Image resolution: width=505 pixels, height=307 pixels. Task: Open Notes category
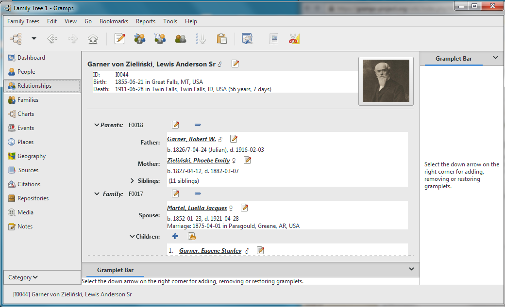coord(42,226)
